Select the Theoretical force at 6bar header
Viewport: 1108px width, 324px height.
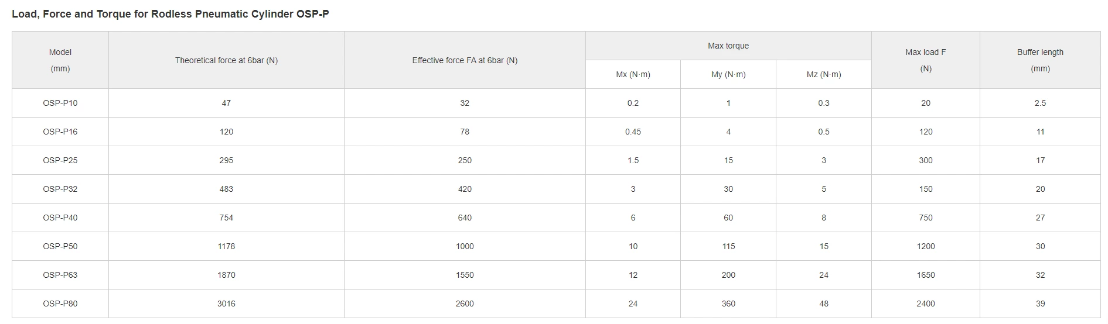point(226,60)
